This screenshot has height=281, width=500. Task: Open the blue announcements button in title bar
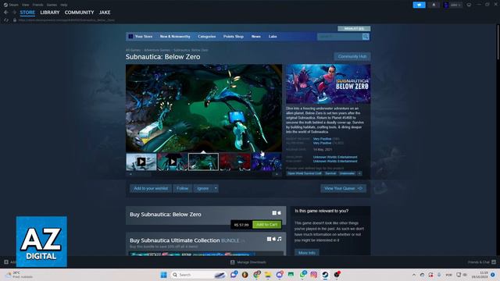(419, 5)
